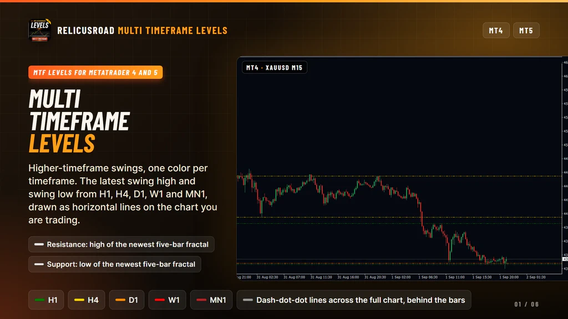
Task: Select the MT4 platform button
Action: (496, 30)
